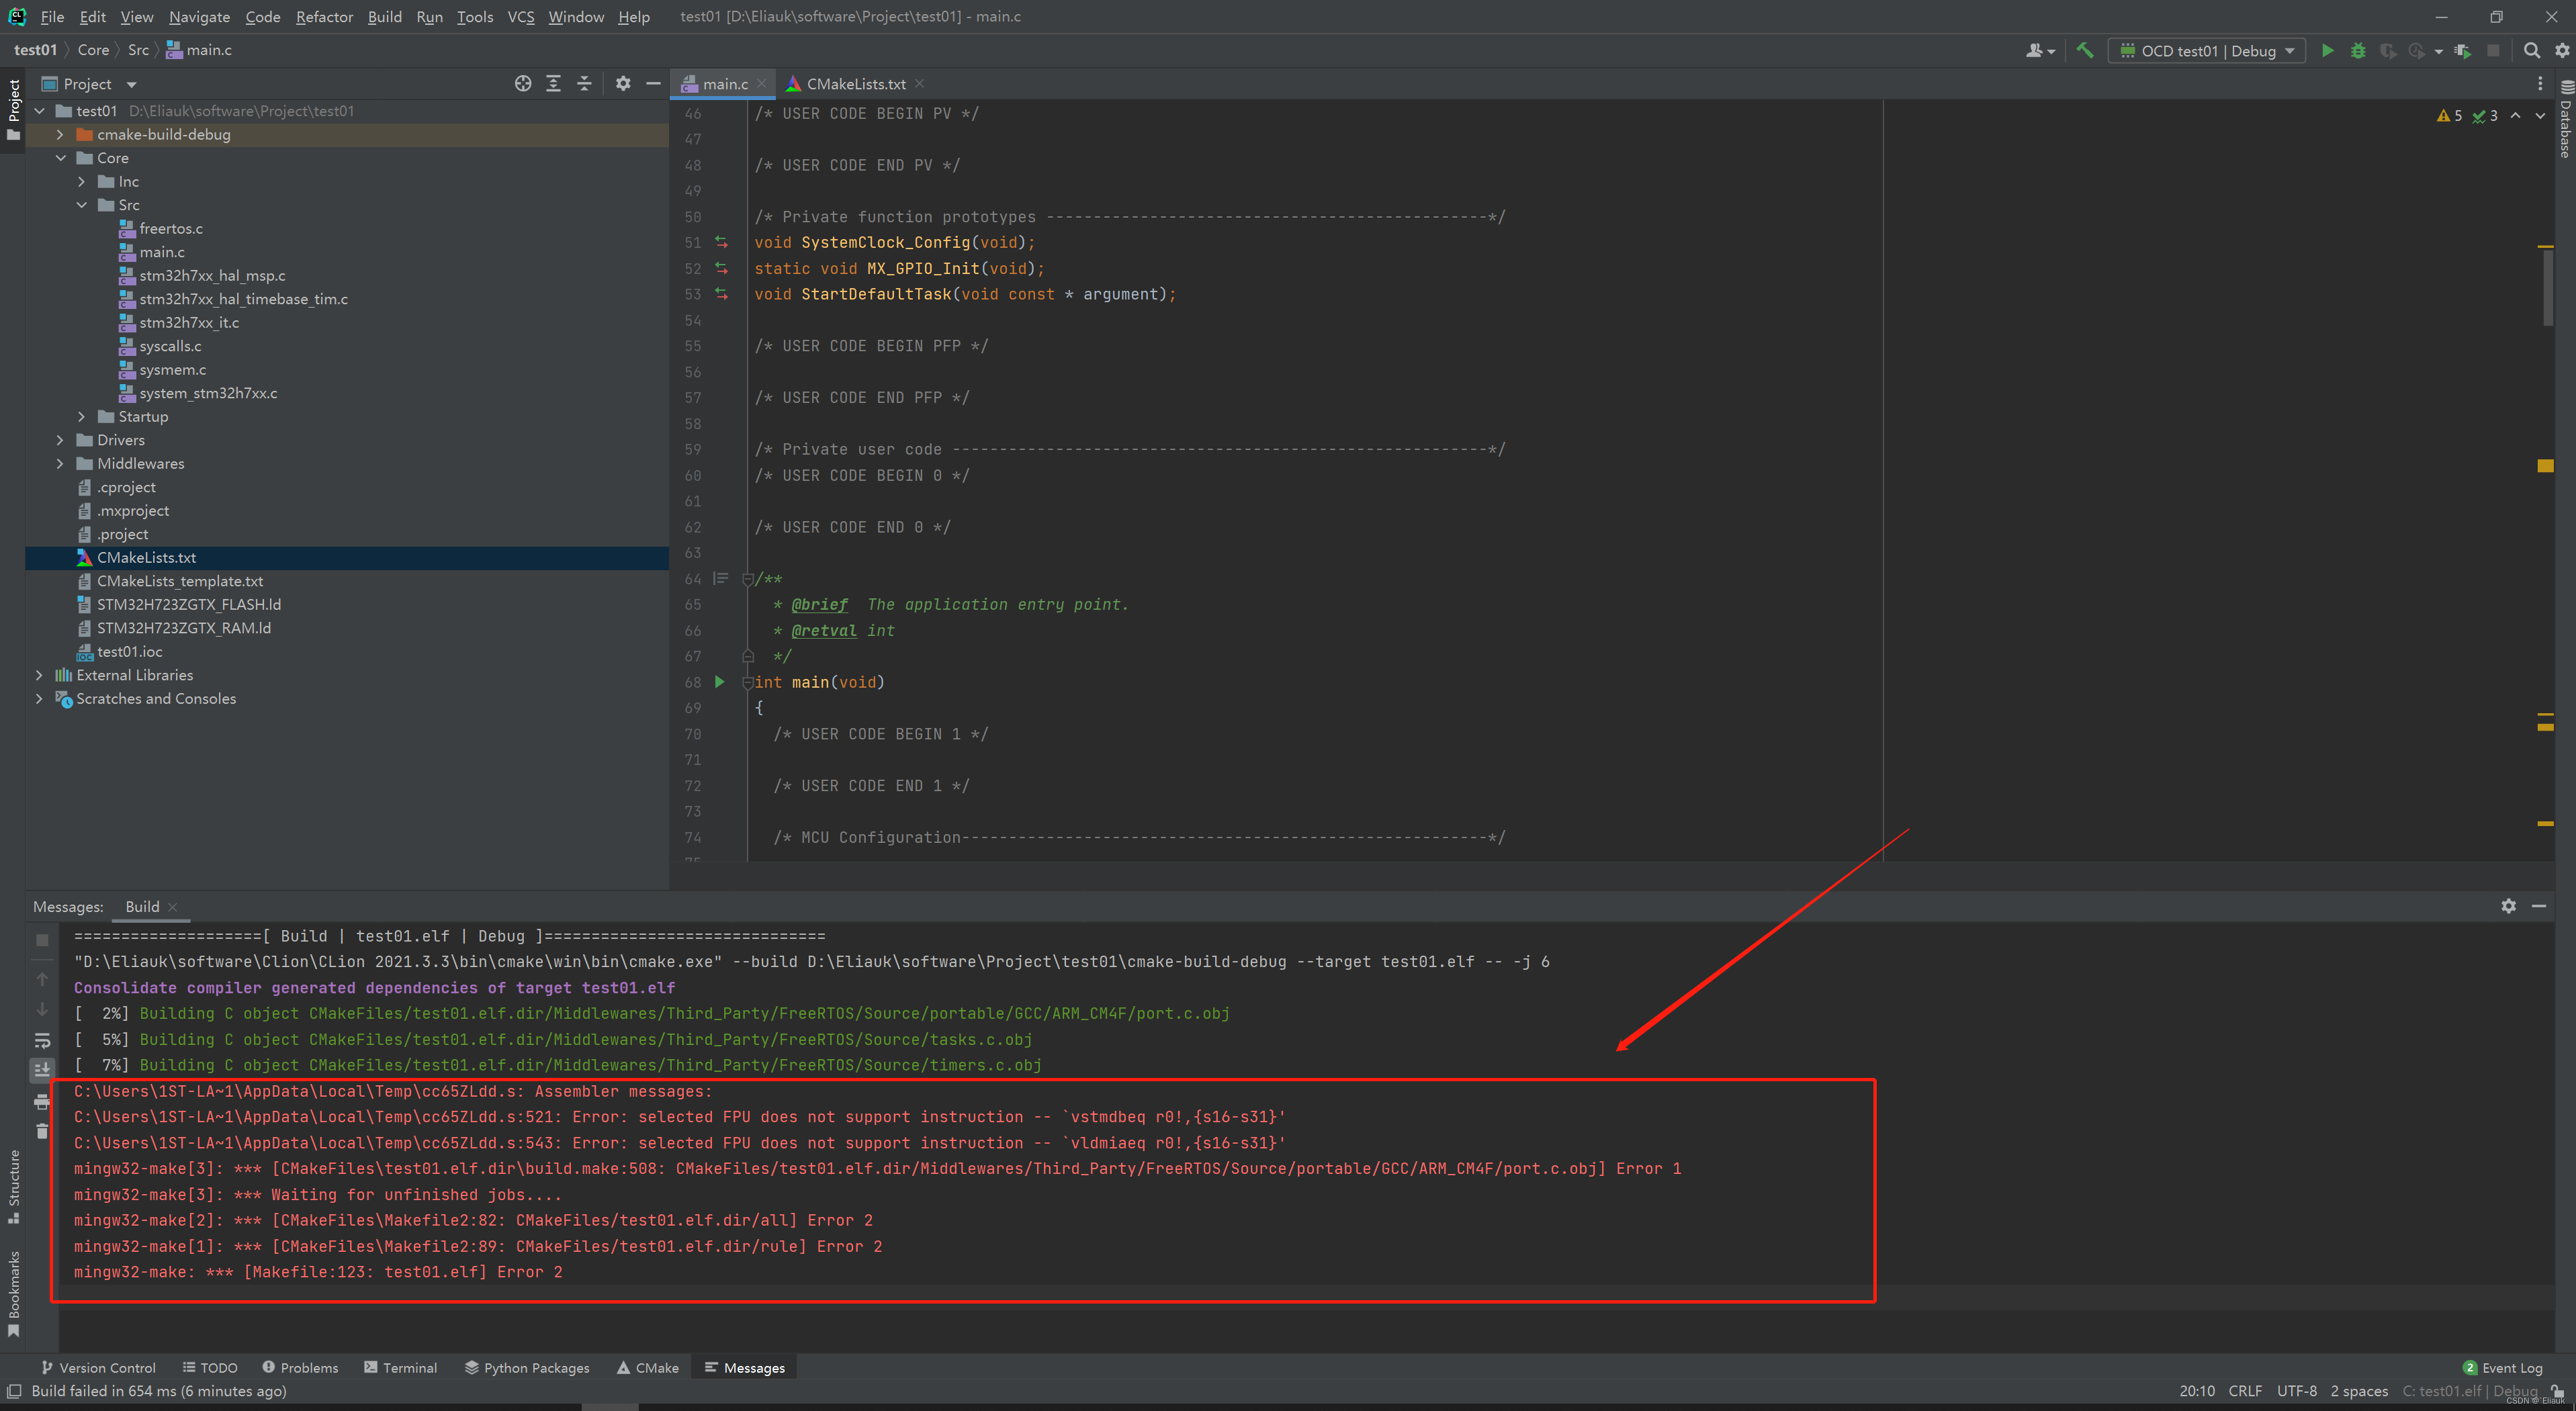Show the Problems tool window
2576x1411 pixels.
pos(300,1367)
